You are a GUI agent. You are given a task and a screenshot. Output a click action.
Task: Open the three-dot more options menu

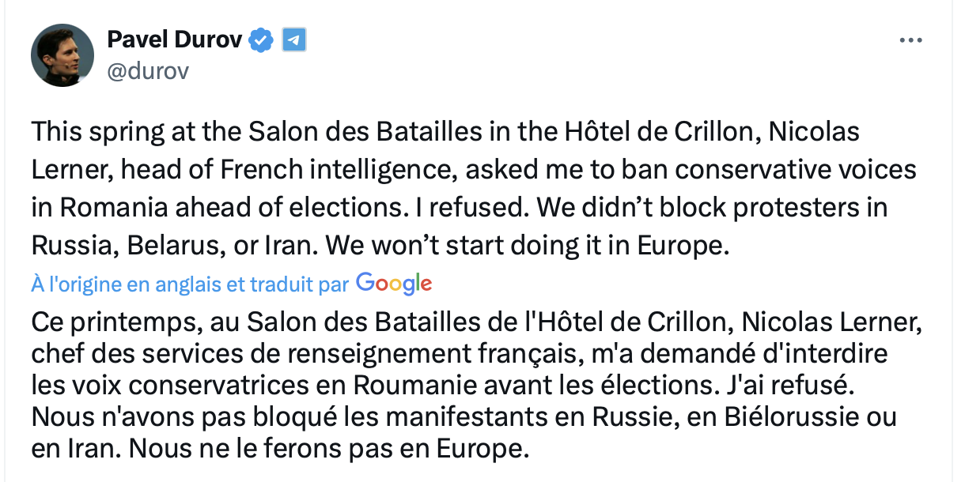coord(910,40)
